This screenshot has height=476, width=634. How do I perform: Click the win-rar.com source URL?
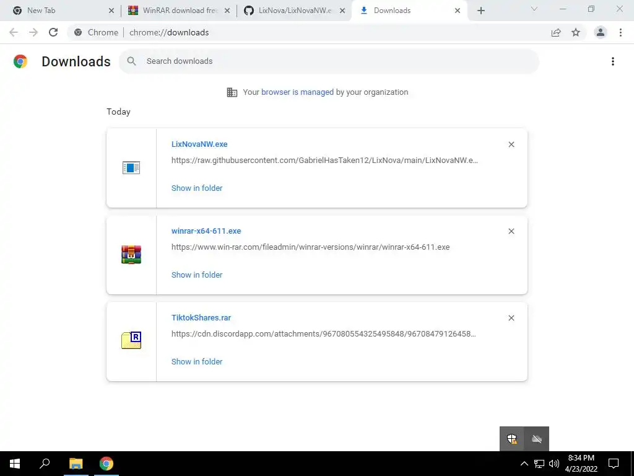pos(311,247)
